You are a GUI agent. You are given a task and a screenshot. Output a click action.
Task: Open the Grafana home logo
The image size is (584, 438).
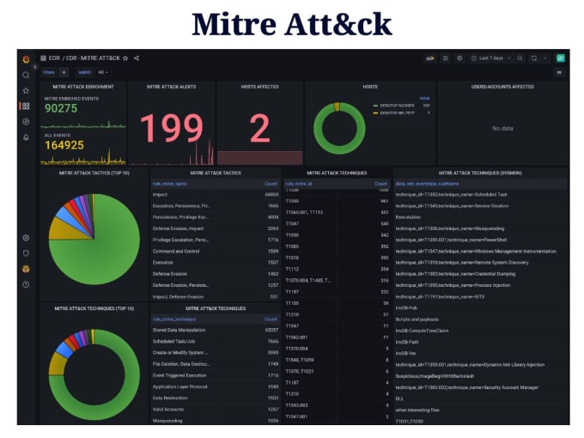coord(26,59)
